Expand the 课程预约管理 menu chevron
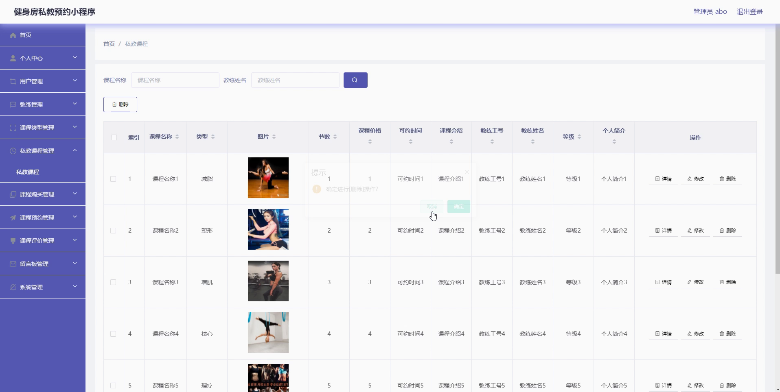780x392 pixels. click(x=75, y=217)
